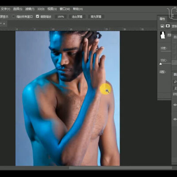Click the 羽化 feather slider handle
The width and height of the screenshot is (177, 177).
[161, 64]
